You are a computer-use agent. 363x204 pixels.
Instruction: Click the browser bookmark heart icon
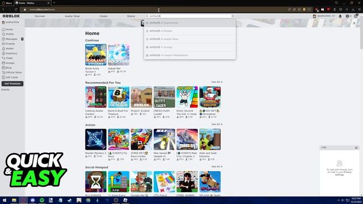[x=309, y=10]
